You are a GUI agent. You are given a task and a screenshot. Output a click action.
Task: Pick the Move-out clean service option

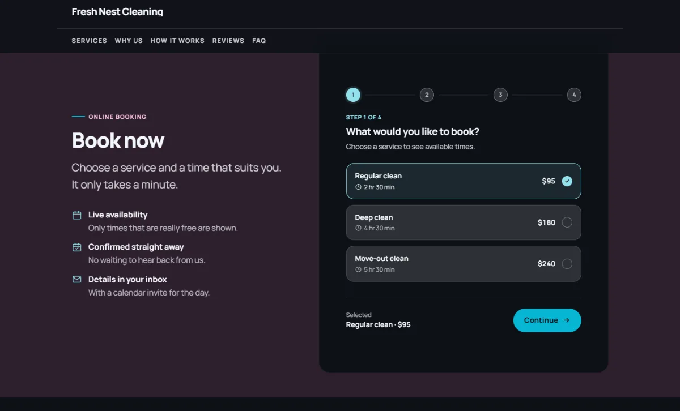point(464,264)
